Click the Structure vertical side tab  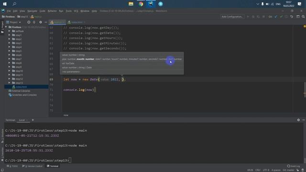pos(2,136)
